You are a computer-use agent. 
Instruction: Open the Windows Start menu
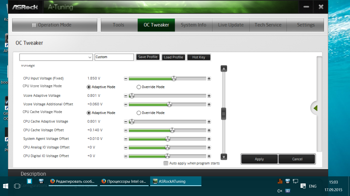click(6, 186)
